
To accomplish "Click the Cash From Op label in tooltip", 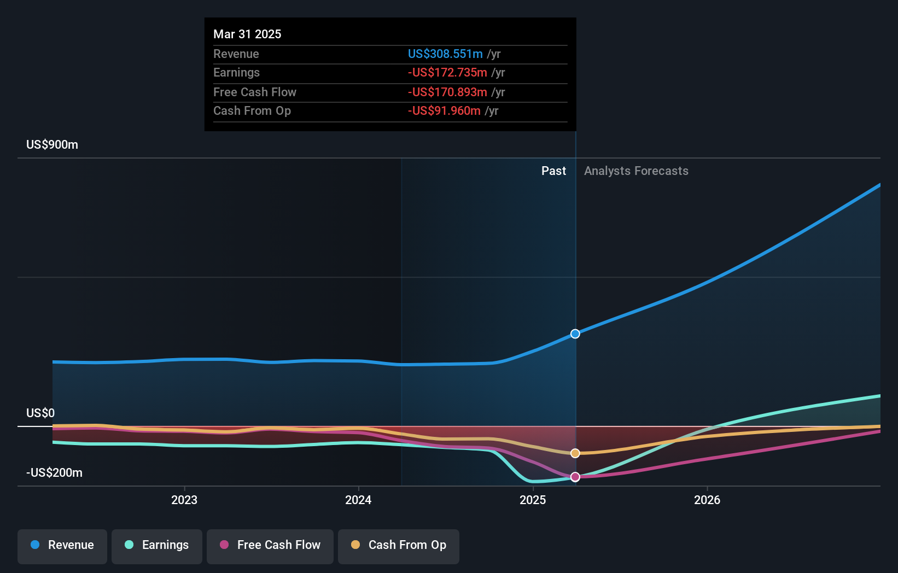I will (x=252, y=110).
